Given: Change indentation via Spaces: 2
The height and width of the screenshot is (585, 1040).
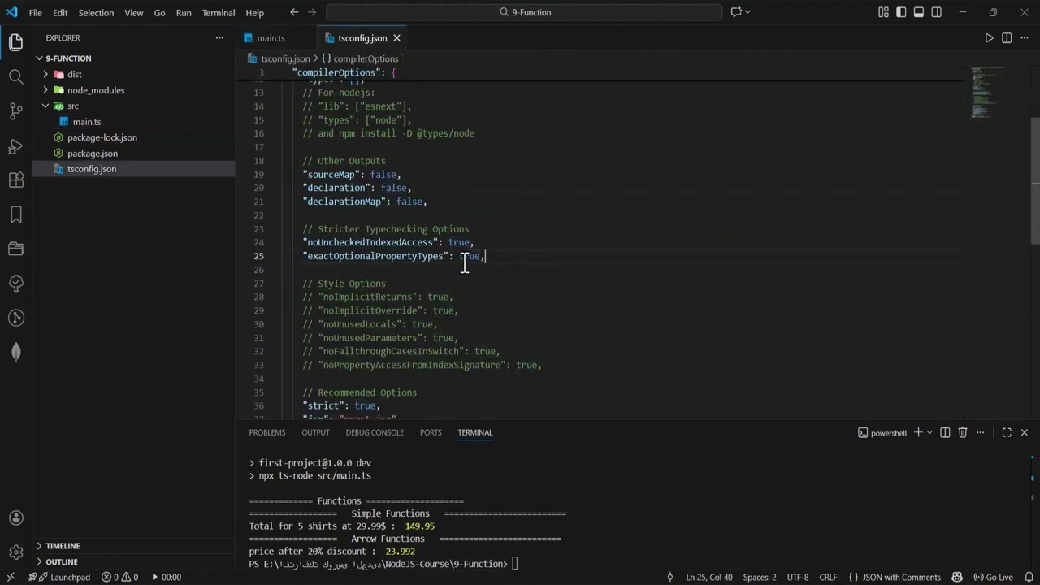Looking at the screenshot, I should click(x=760, y=578).
